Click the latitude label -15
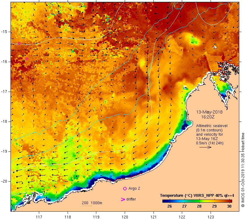Viewport: 247px width, 219px height. pos(4,32)
